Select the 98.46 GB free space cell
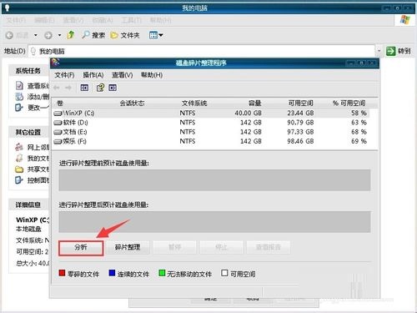417x313 pixels. pyautogui.click(x=300, y=142)
